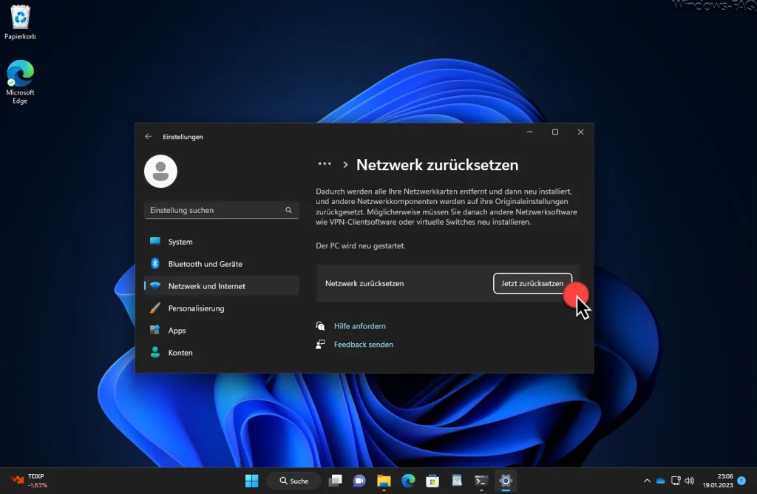The width and height of the screenshot is (757, 494).
Task: Open the Papierkorb desktop icon
Action: click(20, 22)
